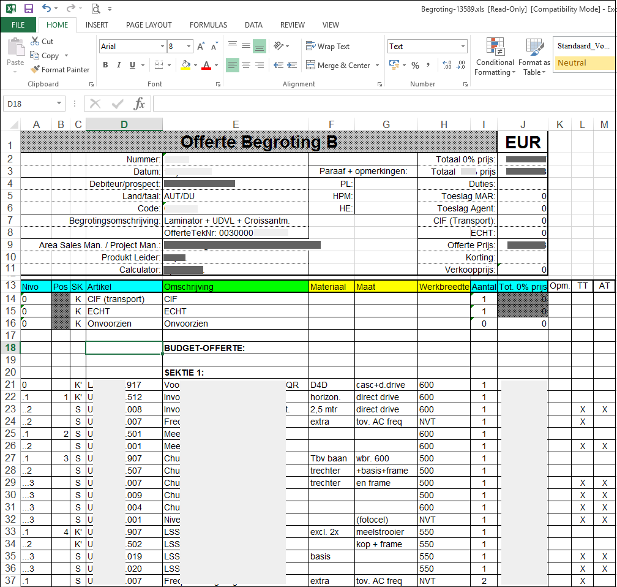
Task: Click the formula bar Cancel X icon
Action: coord(95,104)
